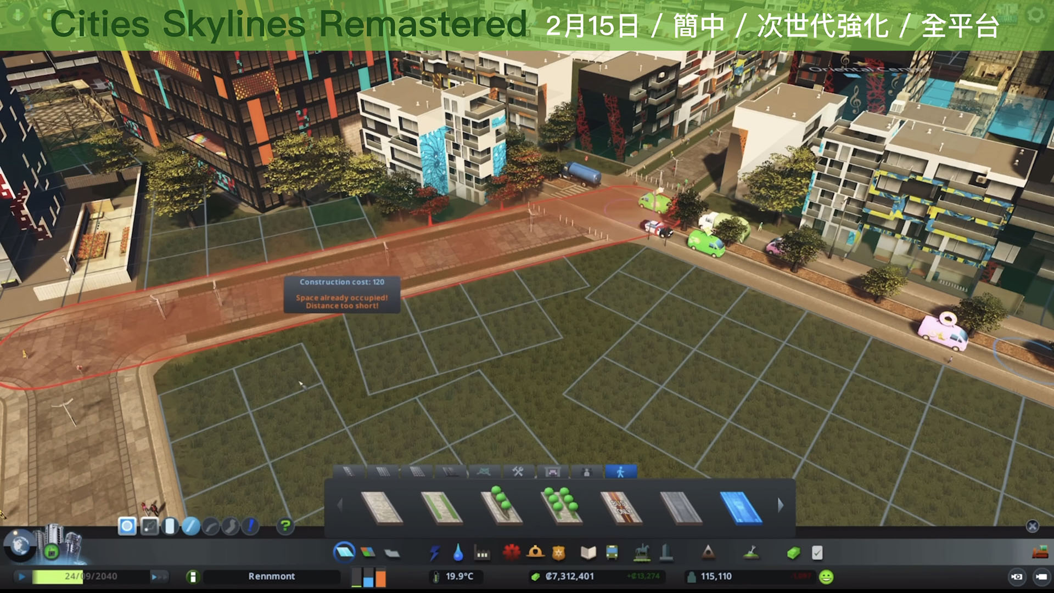
Task: Open the Fire department helmet menu
Action: pos(535,552)
